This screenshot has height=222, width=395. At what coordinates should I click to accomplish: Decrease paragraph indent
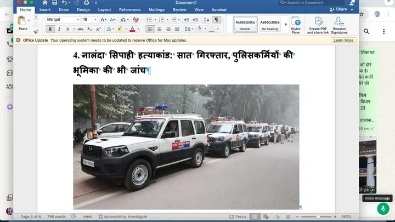(187, 20)
